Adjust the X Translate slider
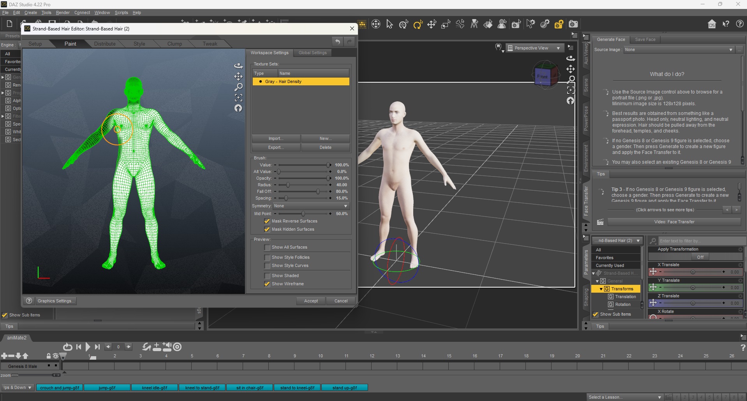The image size is (747, 401). (692, 272)
